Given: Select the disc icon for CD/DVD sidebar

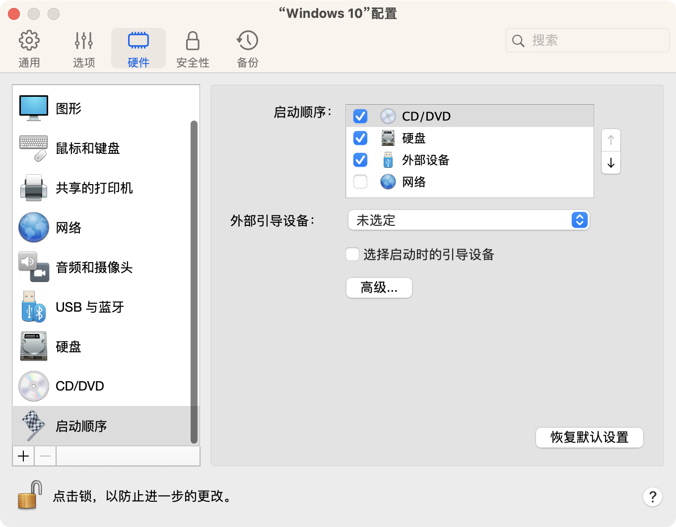Looking at the screenshot, I should click(34, 386).
